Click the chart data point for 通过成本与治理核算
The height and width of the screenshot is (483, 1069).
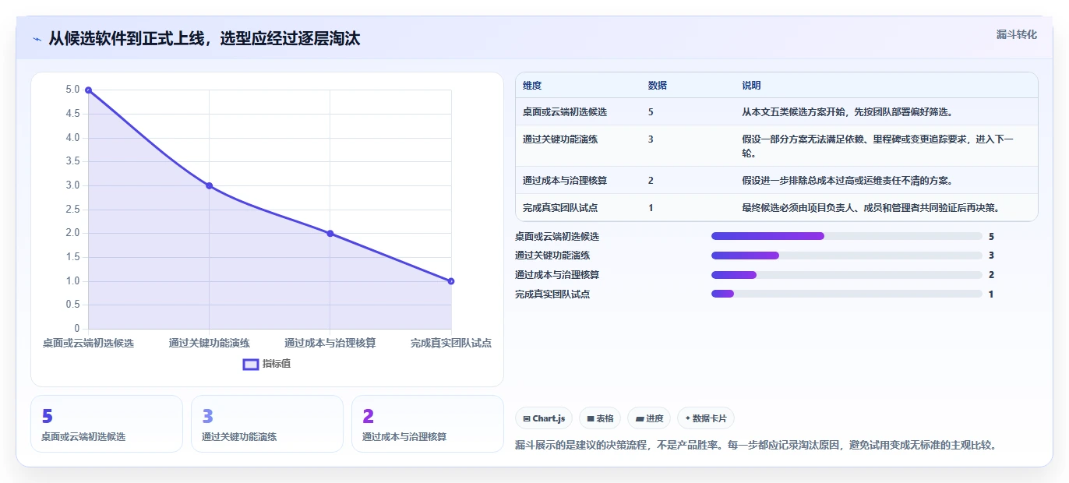click(330, 234)
